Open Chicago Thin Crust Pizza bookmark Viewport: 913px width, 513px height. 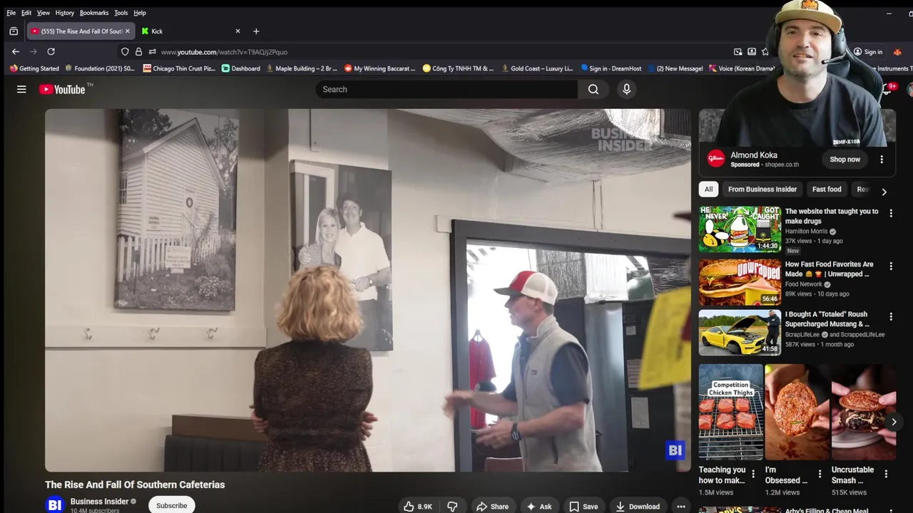click(179, 68)
